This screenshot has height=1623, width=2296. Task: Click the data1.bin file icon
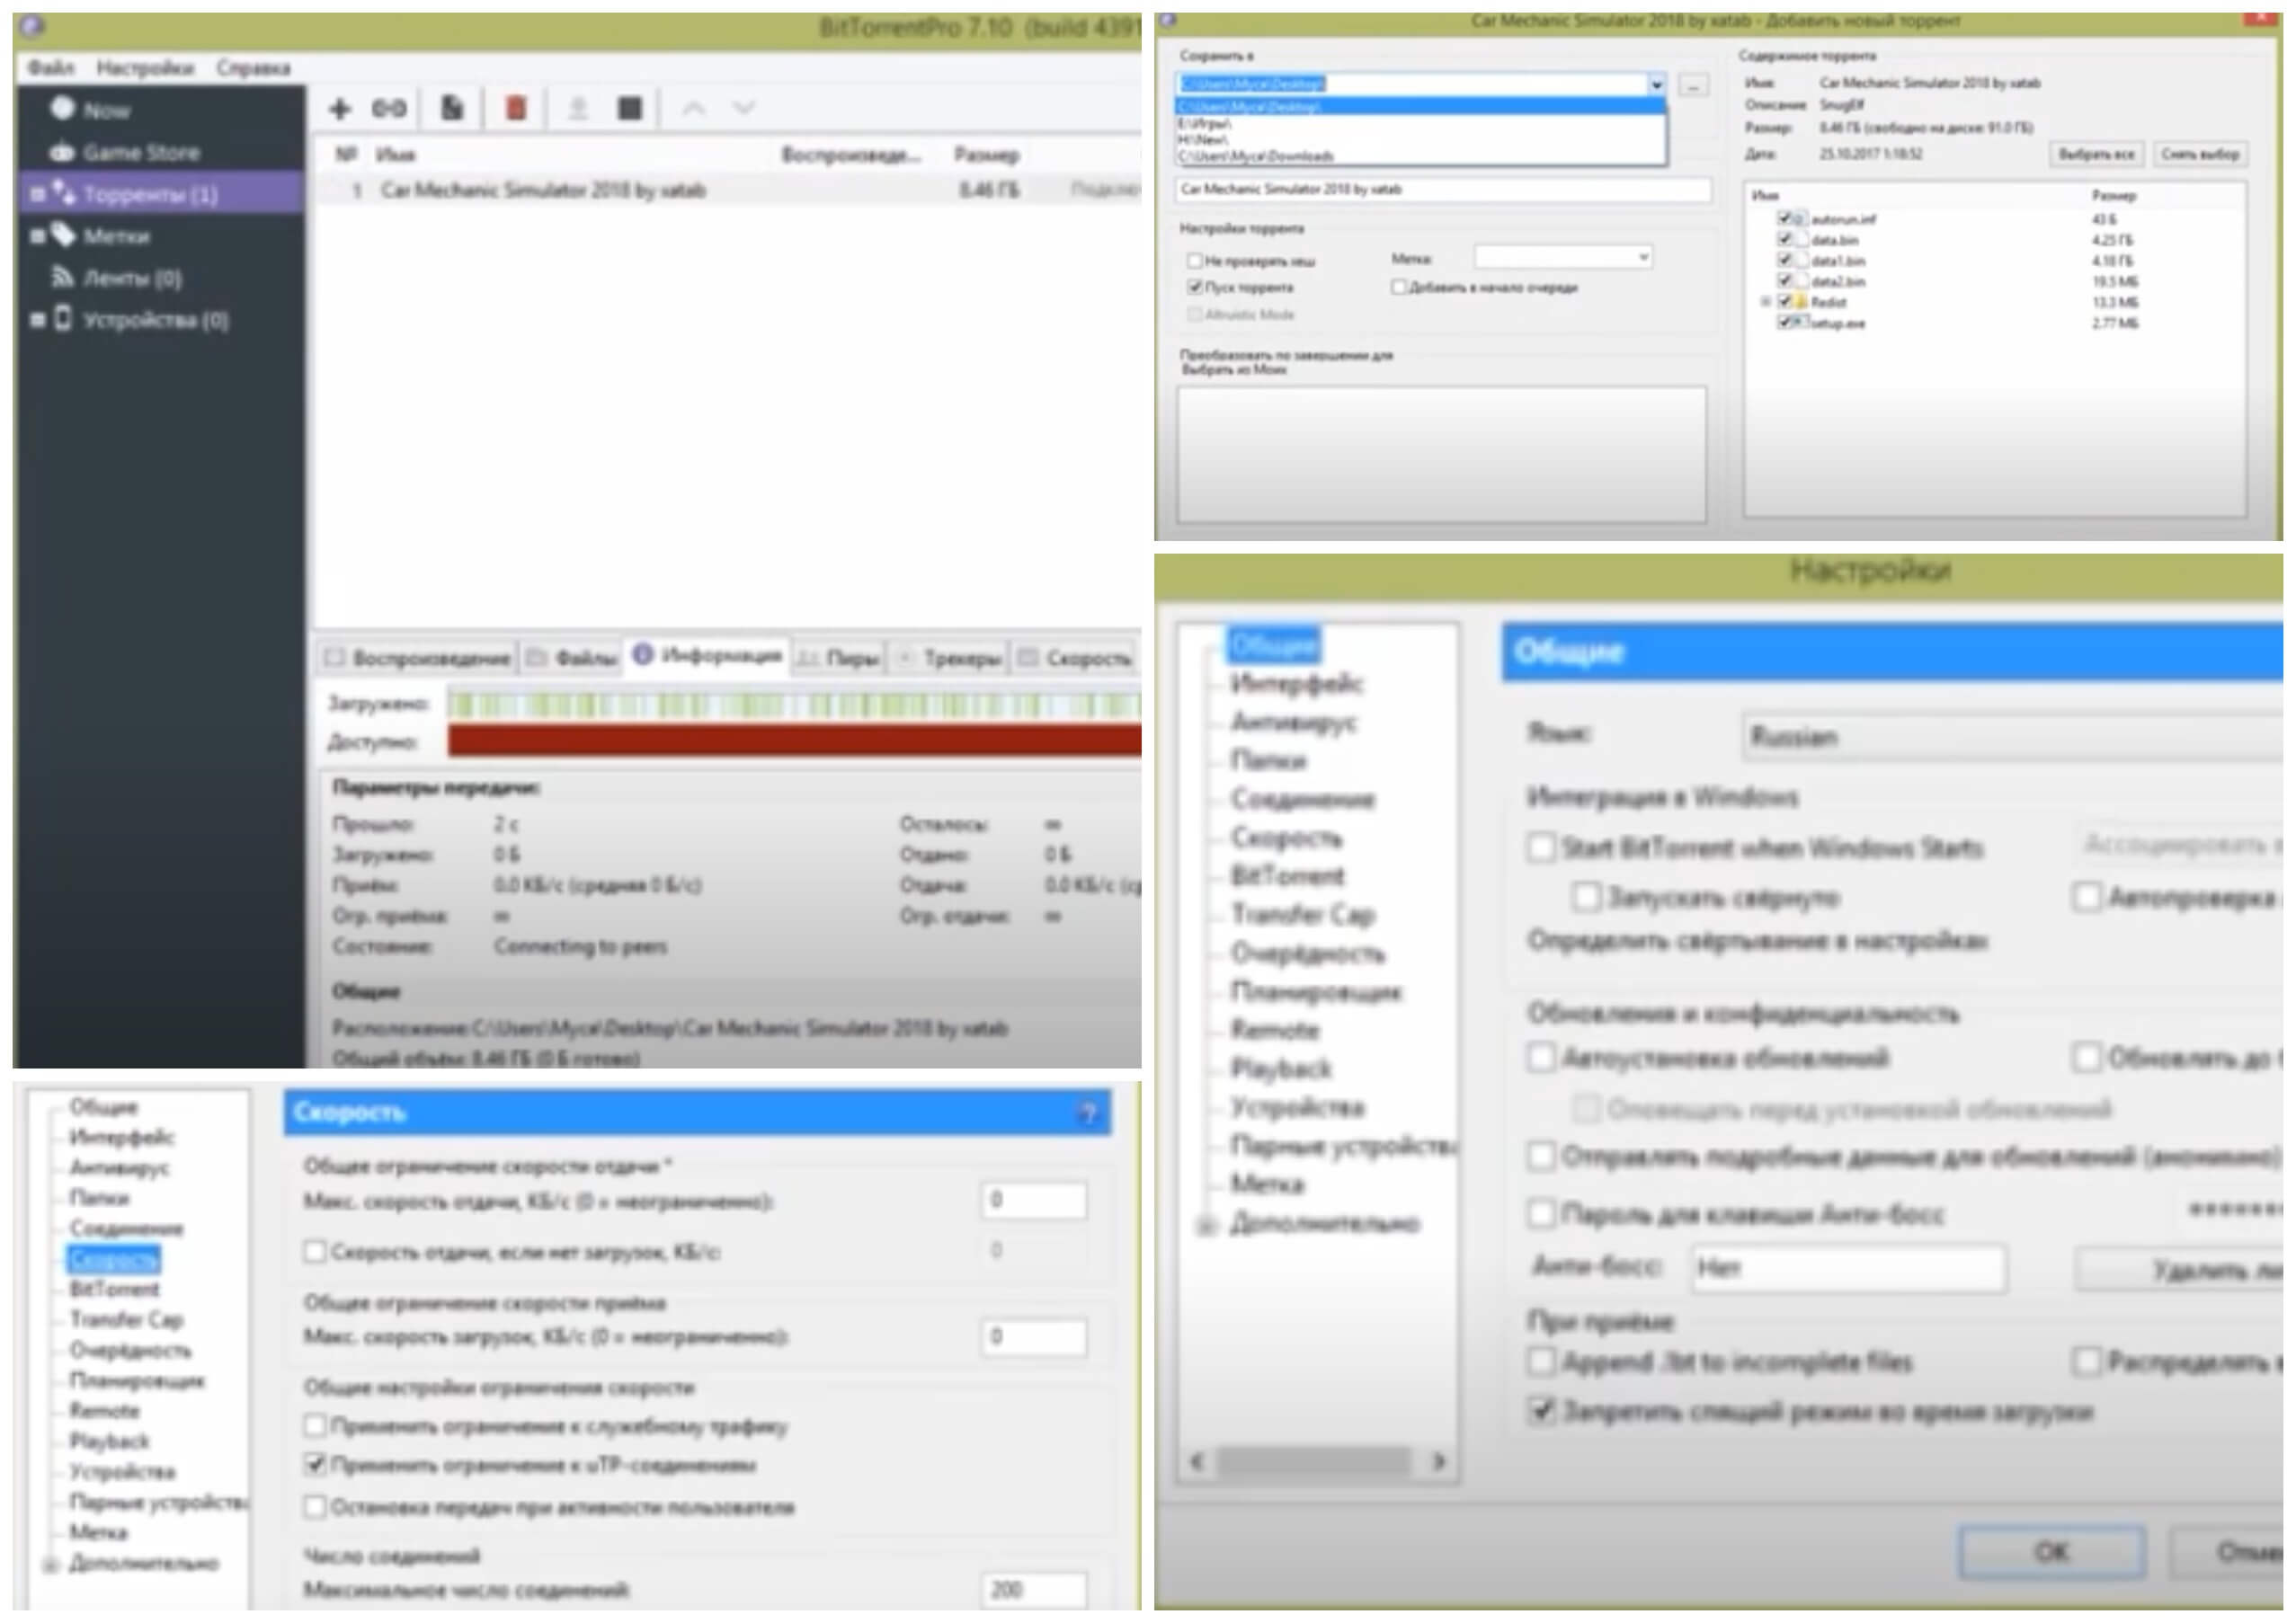tap(1801, 261)
